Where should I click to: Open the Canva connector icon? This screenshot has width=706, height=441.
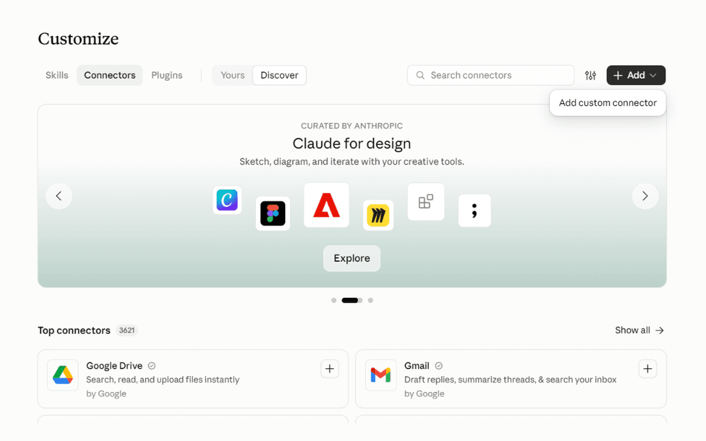(227, 200)
